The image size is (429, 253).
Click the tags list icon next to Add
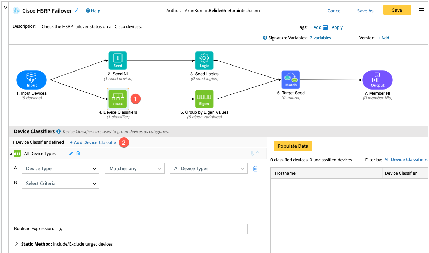pos(325,27)
